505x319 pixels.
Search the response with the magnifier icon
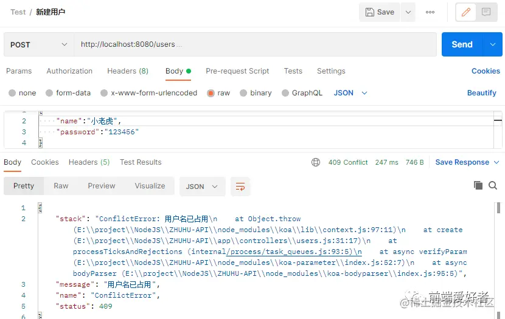[493, 185]
